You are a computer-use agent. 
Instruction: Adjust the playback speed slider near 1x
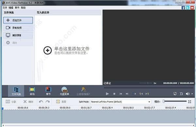coord(146,83)
